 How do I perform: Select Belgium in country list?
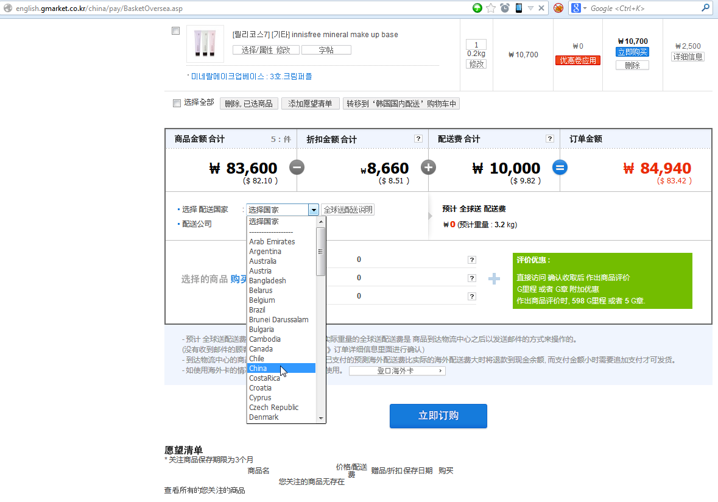(x=281, y=300)
